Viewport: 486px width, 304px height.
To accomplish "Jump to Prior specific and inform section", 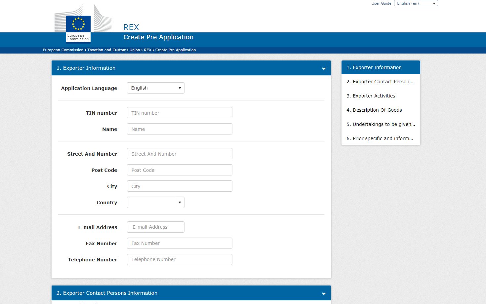I will (380, 138).
